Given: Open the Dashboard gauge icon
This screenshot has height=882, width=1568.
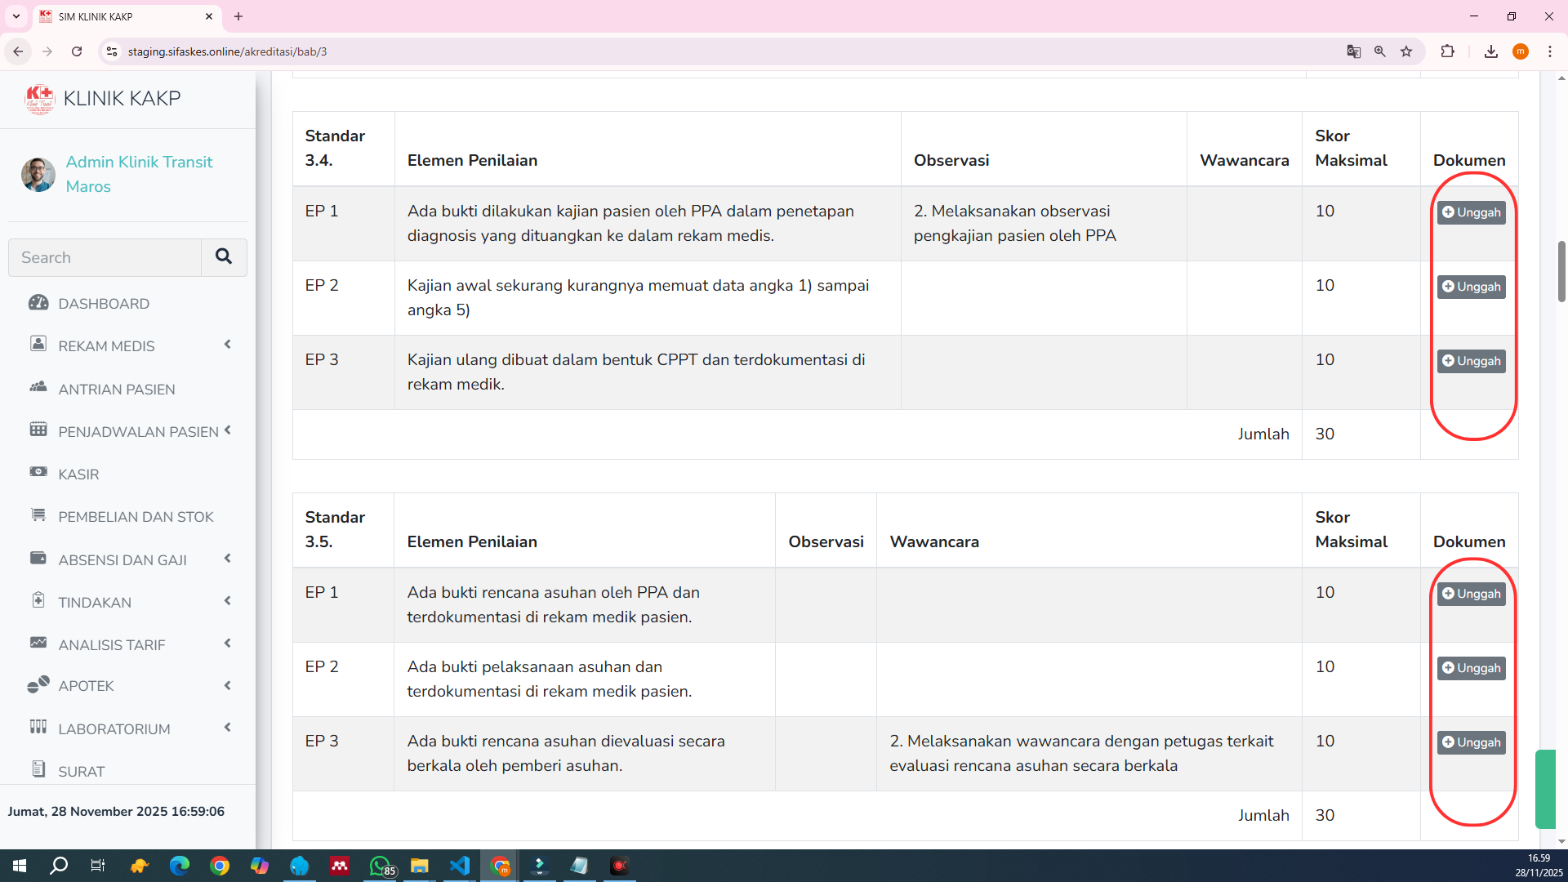Looking at the screenshot, I should [38, 303].
